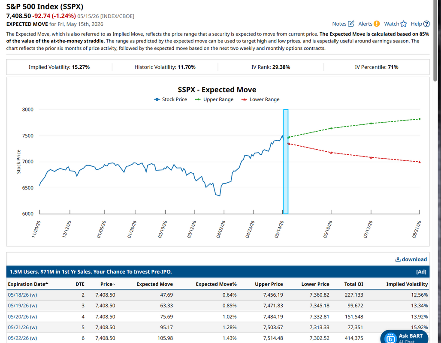Open the Ask BART AI Chat button
441x343 pixels.
404,337
